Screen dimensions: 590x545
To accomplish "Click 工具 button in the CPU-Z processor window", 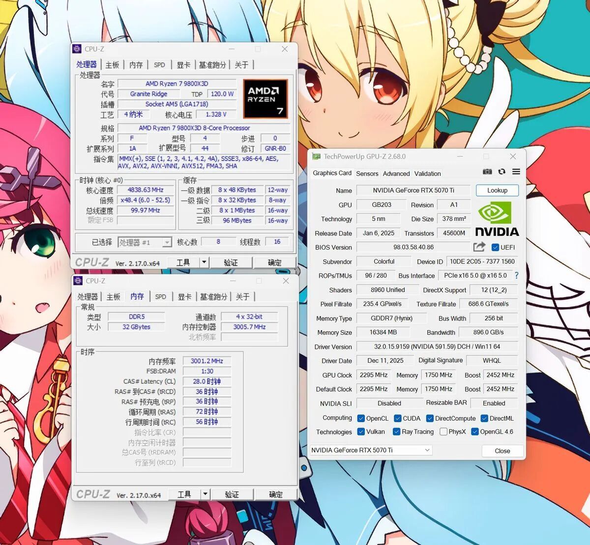I will 183,262.
